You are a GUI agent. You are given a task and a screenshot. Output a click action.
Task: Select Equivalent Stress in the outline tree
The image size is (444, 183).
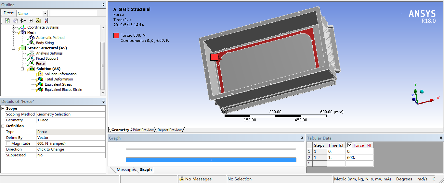(x=58, y=84)
